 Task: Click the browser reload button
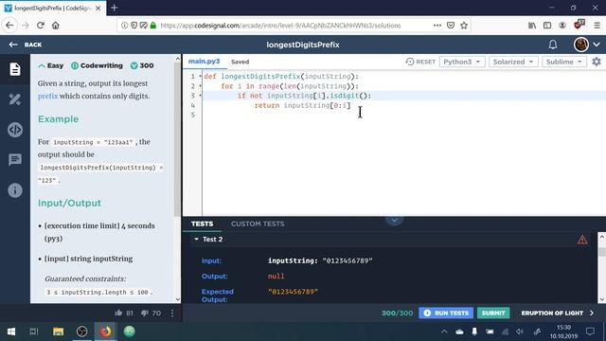click(40, 26)
